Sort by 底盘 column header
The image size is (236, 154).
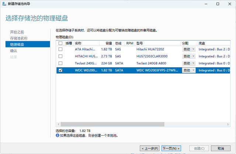[x=214, y=43]
